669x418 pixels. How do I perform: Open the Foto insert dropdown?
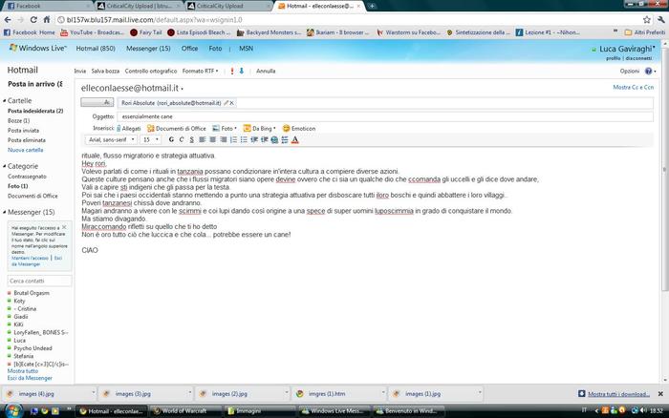[x=225, y=128]
